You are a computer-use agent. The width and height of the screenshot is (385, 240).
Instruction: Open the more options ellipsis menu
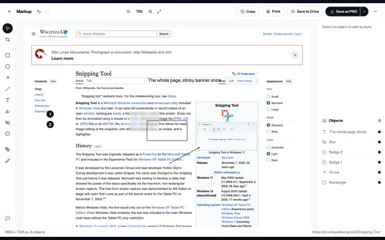pyautogui.click(x=375, y=12)
